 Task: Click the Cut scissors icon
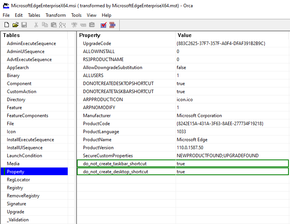(36, 25)
